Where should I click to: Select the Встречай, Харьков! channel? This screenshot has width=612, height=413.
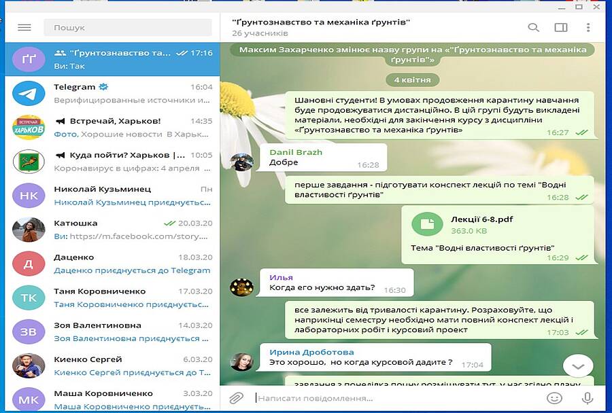click(112, 127)
